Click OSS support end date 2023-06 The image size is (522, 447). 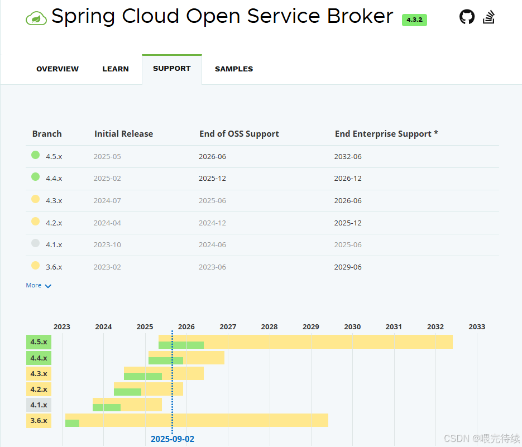pyautogui.click(x=212, y=267)
